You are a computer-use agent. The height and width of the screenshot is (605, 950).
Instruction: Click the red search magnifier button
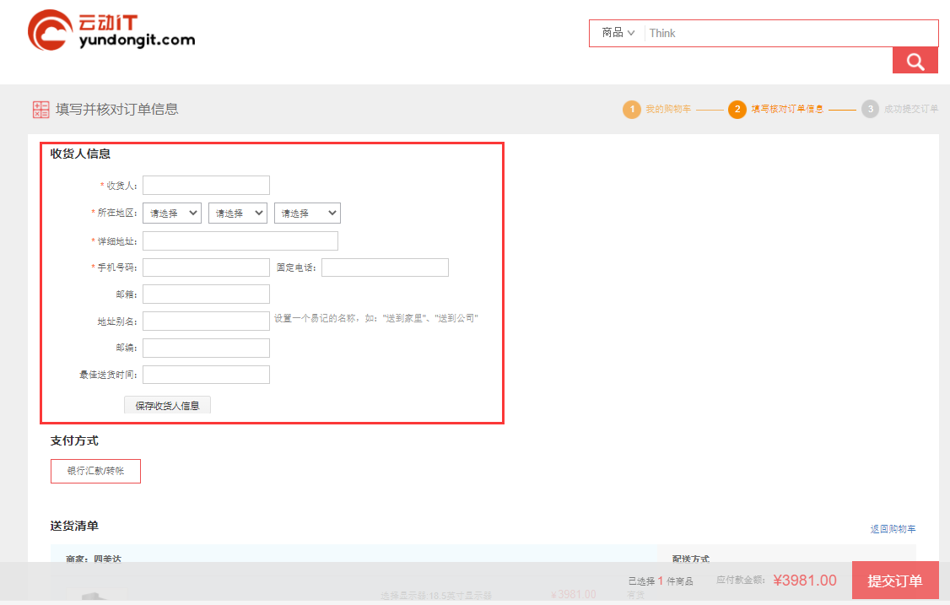tap(915, 61)
